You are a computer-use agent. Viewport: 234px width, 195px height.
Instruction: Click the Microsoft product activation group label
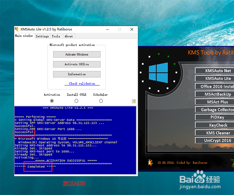72,45
